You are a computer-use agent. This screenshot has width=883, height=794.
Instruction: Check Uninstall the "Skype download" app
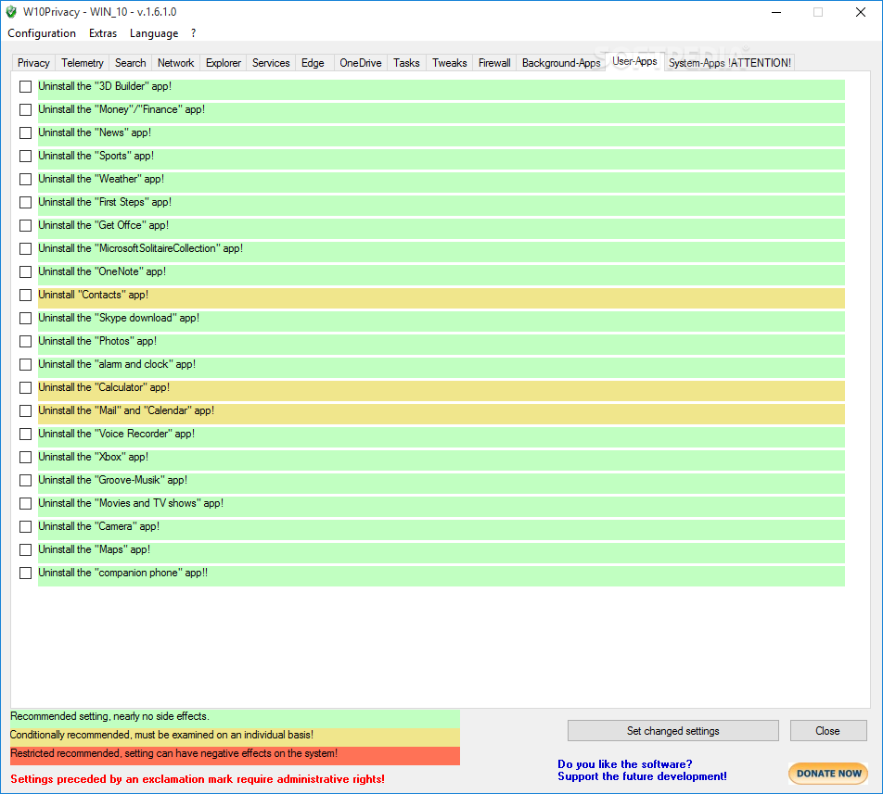click(x=25, y=319)
